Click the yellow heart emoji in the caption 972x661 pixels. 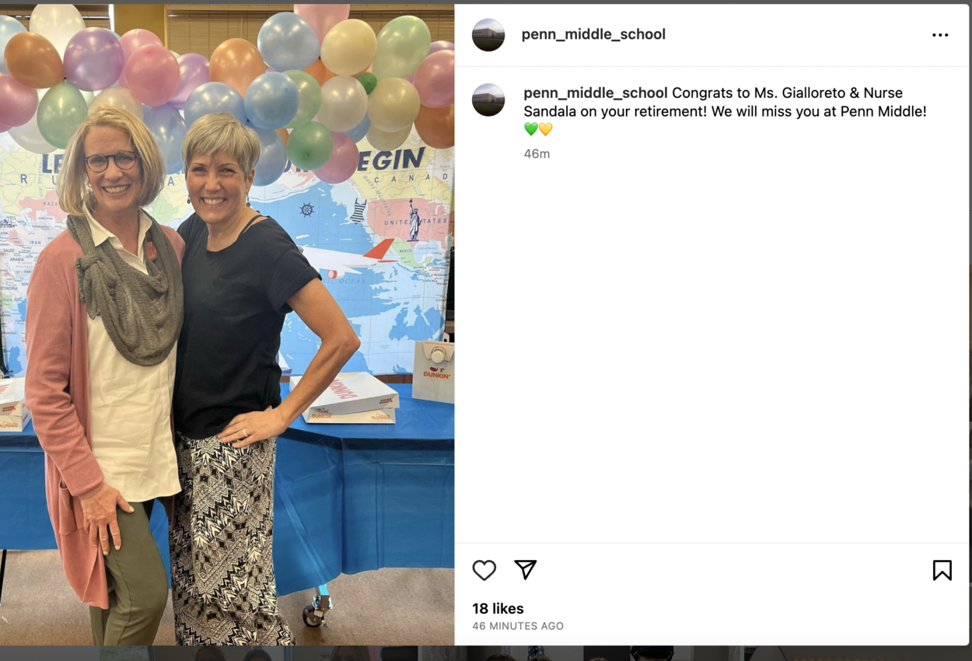[x=546, y=130]
